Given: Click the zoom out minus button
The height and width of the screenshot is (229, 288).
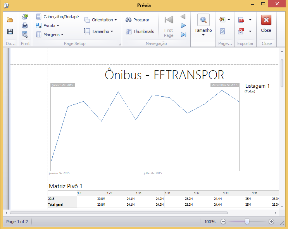Looking at the screenshot, I should tap(223, 222).
